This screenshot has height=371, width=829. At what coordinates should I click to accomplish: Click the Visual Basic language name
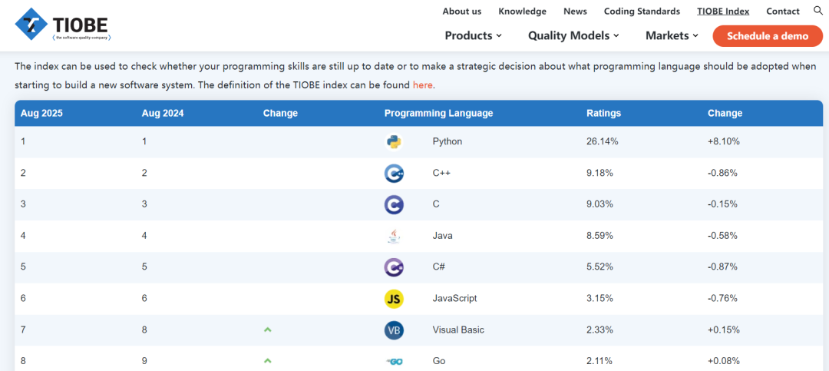458,330
